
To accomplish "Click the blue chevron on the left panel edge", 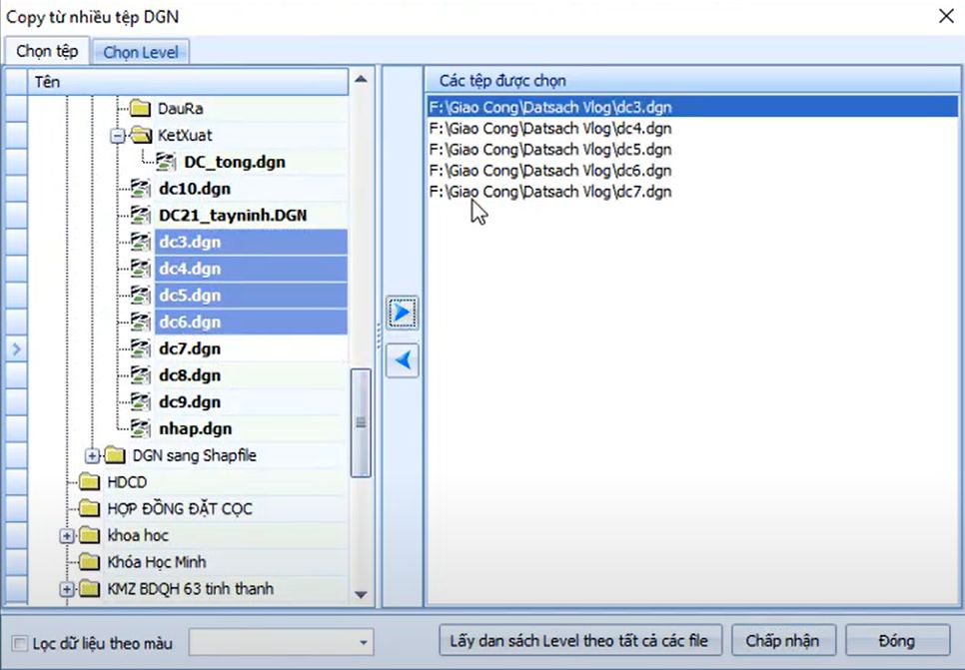I will pyautogui.click(x=16, y=348).
